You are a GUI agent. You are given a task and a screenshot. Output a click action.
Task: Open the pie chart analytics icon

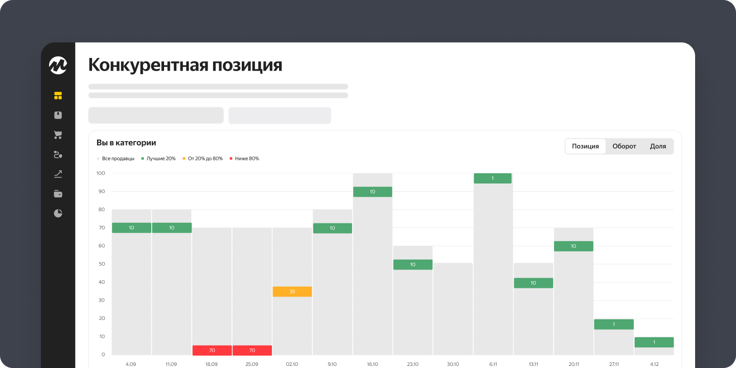tap(58, 213)
